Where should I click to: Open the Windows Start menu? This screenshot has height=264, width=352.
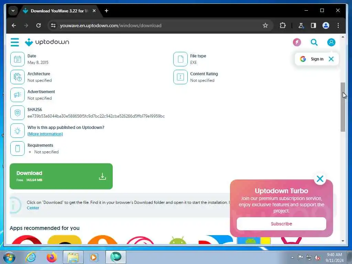9,257
